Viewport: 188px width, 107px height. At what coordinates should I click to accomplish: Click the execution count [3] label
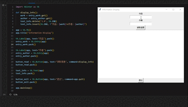4,94
